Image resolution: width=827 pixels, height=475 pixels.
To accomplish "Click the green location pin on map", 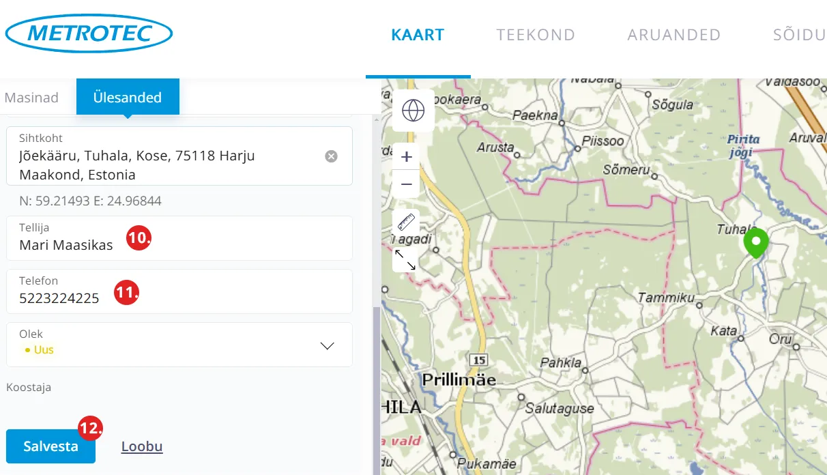I will (755, 242).
